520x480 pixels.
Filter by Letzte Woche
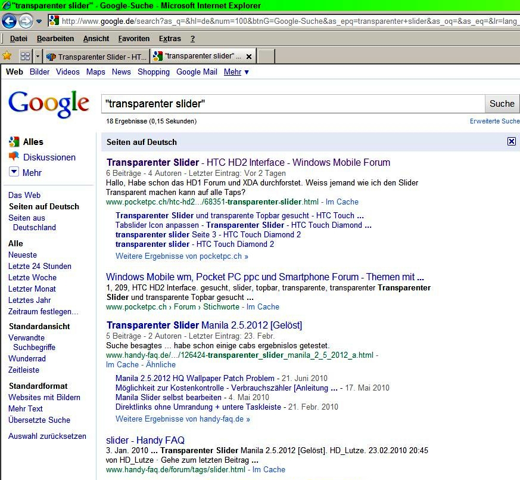pyautogui.click(x=33, y=277)
